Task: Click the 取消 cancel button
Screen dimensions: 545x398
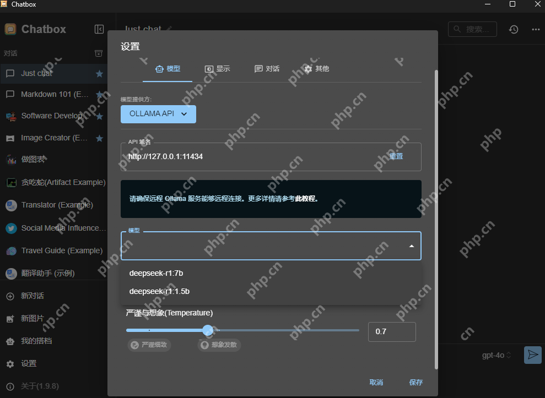Action: (376, 383)
